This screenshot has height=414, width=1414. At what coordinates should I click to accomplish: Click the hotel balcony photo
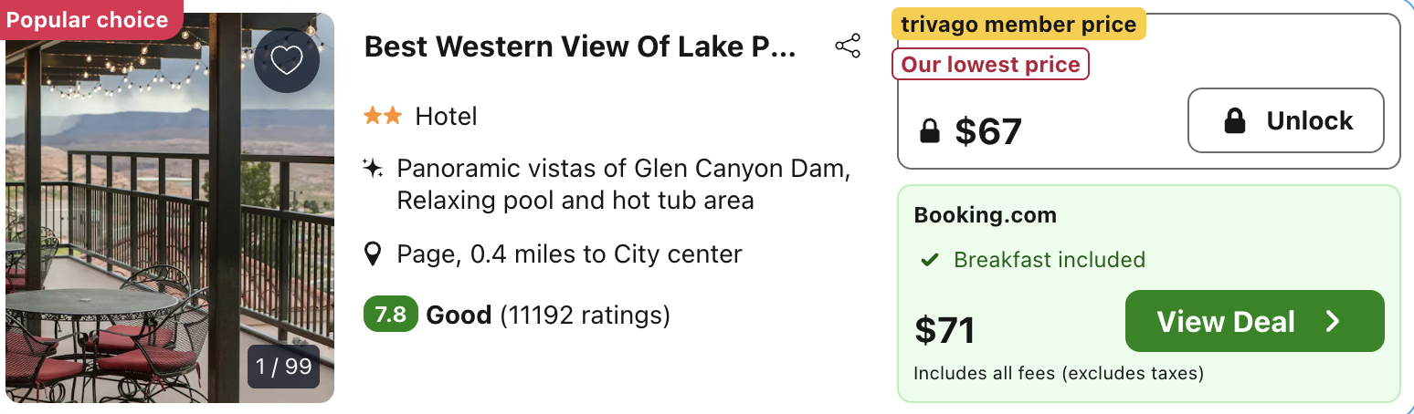pyautogui.click(x=170, y=208)
